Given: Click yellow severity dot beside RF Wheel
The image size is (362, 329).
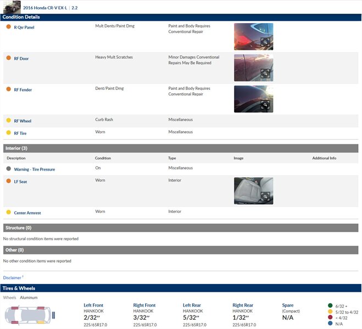Looking at the screenshot, I should click(8, 120).
